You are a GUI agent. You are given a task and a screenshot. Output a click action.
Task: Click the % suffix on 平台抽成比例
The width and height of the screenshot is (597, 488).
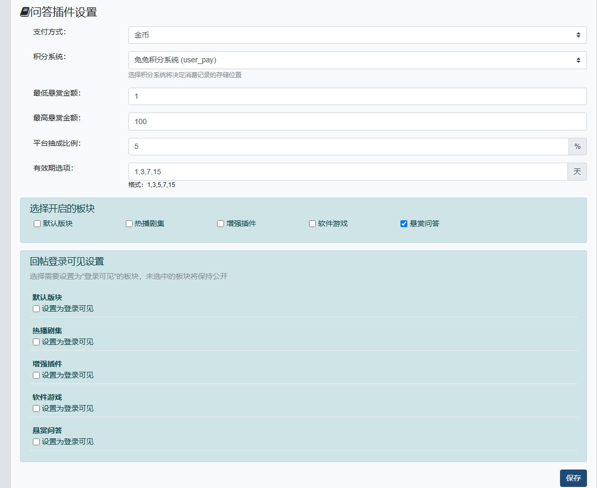[x=577, y=146]
